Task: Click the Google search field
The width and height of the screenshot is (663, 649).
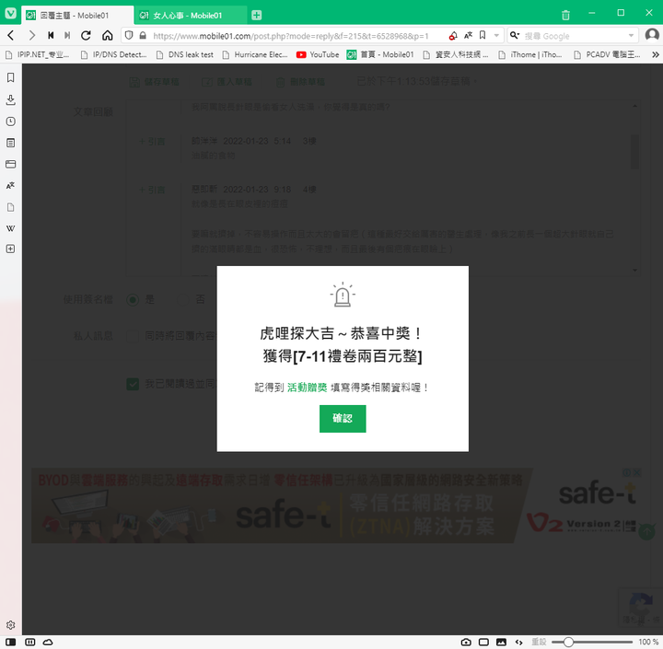Action: click(575, 36)
